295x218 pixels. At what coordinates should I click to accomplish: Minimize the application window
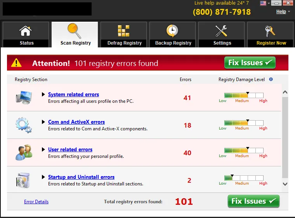[x=276, y=3]
